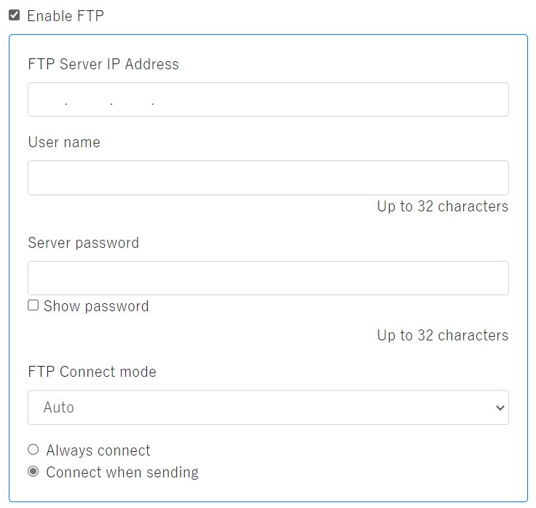Image resolution: width=536 pixels, height=508 pixels.
Task: Click the Connect when sending label text
Action: [x=122, y=472]
